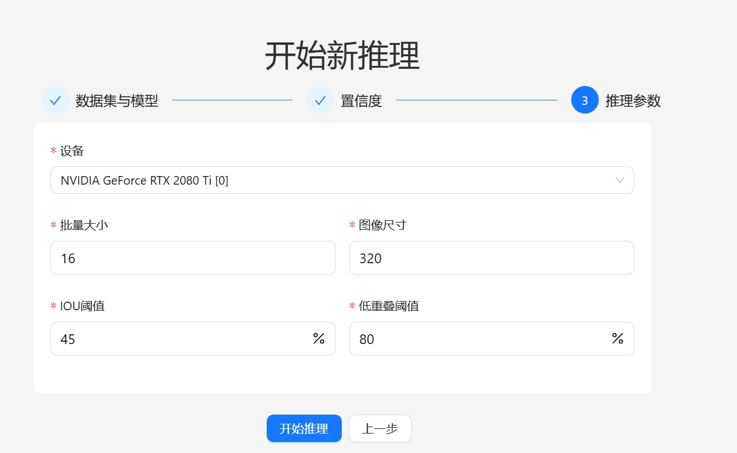The image size is (737, 453).
Task: Click the checkmark icon for 置信度 step
Action: [319, 100]
